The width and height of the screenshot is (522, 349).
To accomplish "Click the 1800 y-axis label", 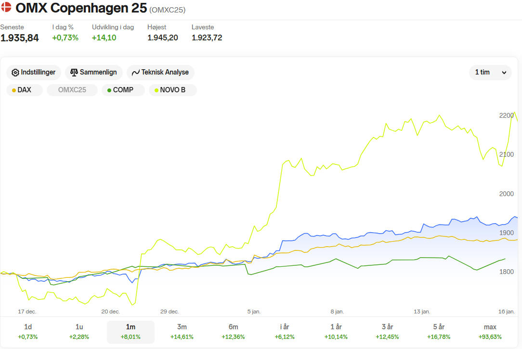I will tap(507, 272).
